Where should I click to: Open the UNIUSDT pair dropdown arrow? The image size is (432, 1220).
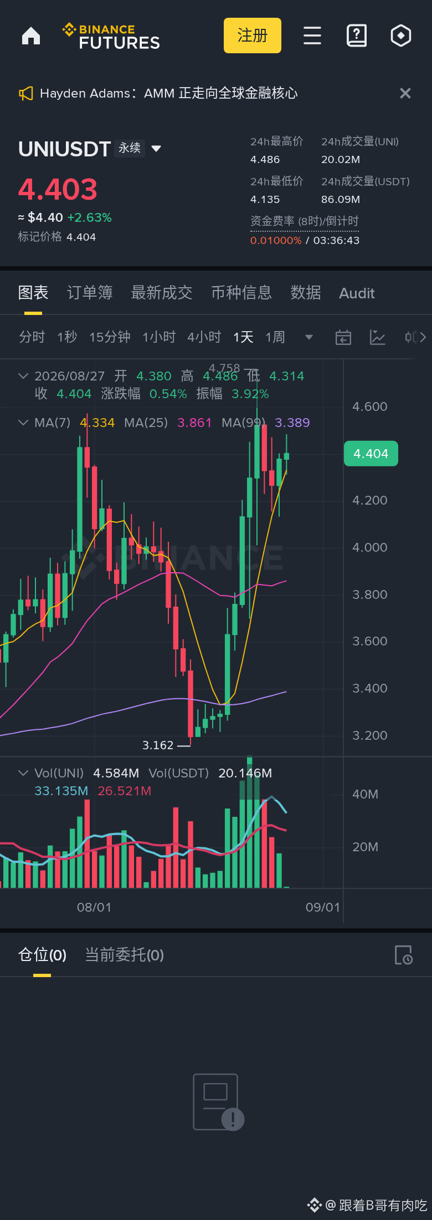coord(156,149)
